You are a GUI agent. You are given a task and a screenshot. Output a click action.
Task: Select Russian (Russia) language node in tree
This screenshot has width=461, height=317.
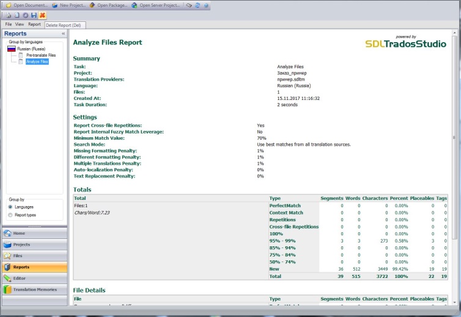pyautogui.click(x=31, y=48)
